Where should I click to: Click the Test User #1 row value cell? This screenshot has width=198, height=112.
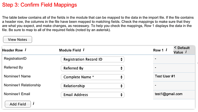pyautogui.click(x=174, y=77)
